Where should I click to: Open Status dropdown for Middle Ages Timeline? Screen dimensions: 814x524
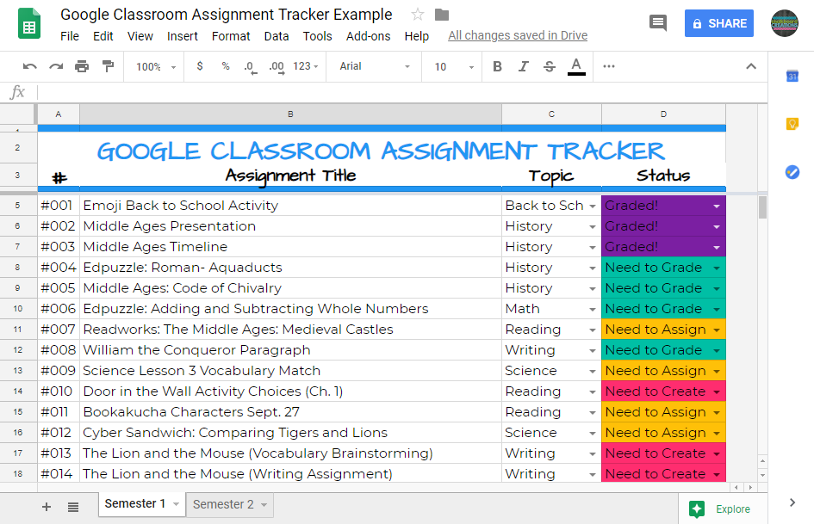(x=717, y=248)
